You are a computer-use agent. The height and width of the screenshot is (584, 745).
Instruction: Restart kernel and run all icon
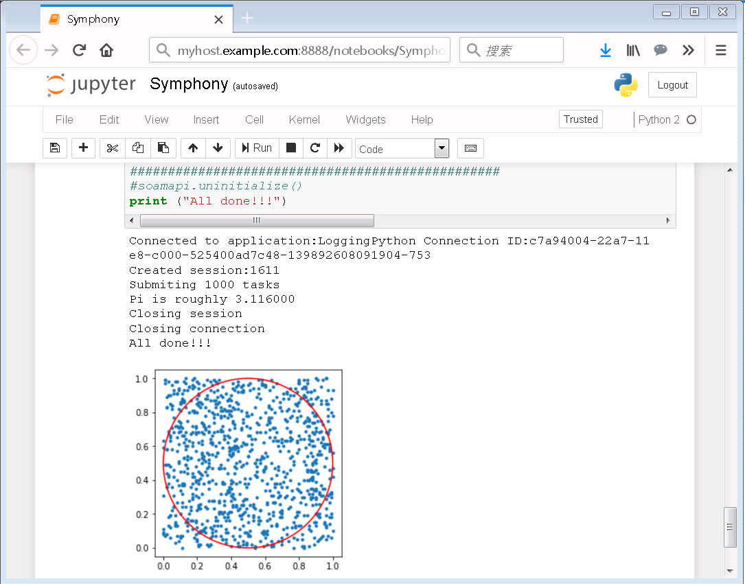pos(339,148)
